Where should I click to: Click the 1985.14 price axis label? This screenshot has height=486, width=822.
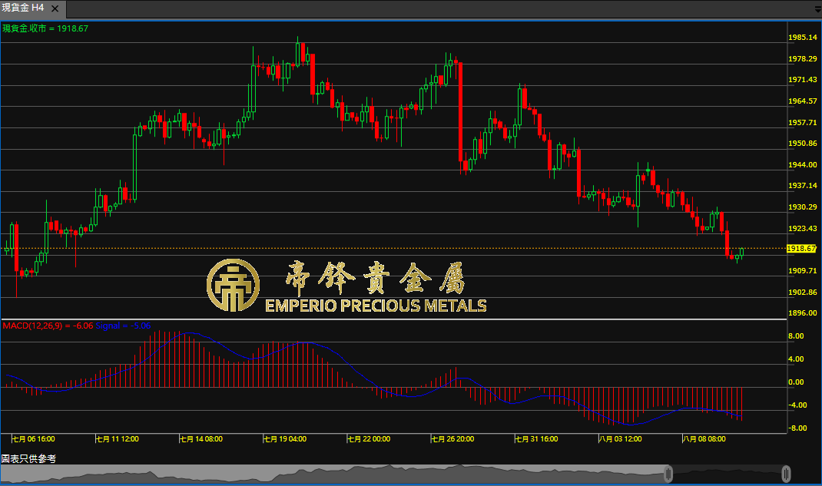[x=803, y=37]
